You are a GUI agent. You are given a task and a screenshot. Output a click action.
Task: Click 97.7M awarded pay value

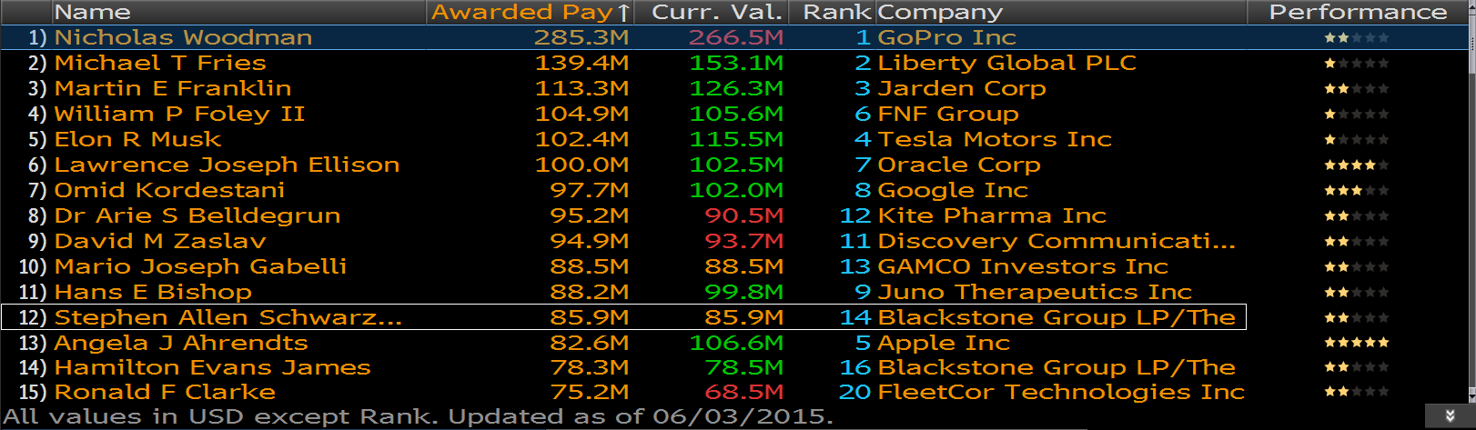click(x=590, y=190)
